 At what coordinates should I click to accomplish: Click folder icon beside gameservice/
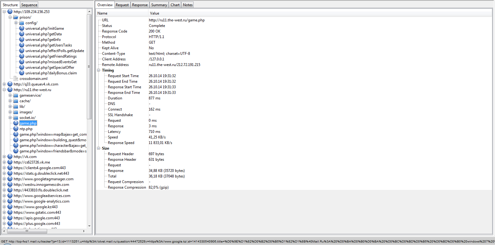pyautogui.click(x=16, y=95)
